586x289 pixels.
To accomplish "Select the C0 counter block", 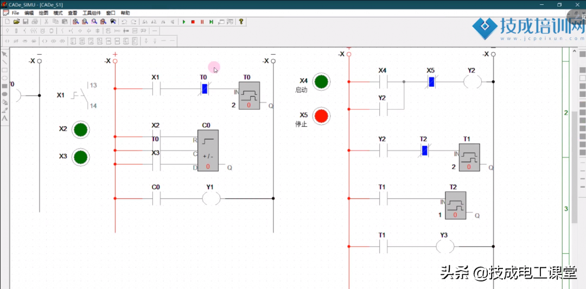I will tap(208, 151).
